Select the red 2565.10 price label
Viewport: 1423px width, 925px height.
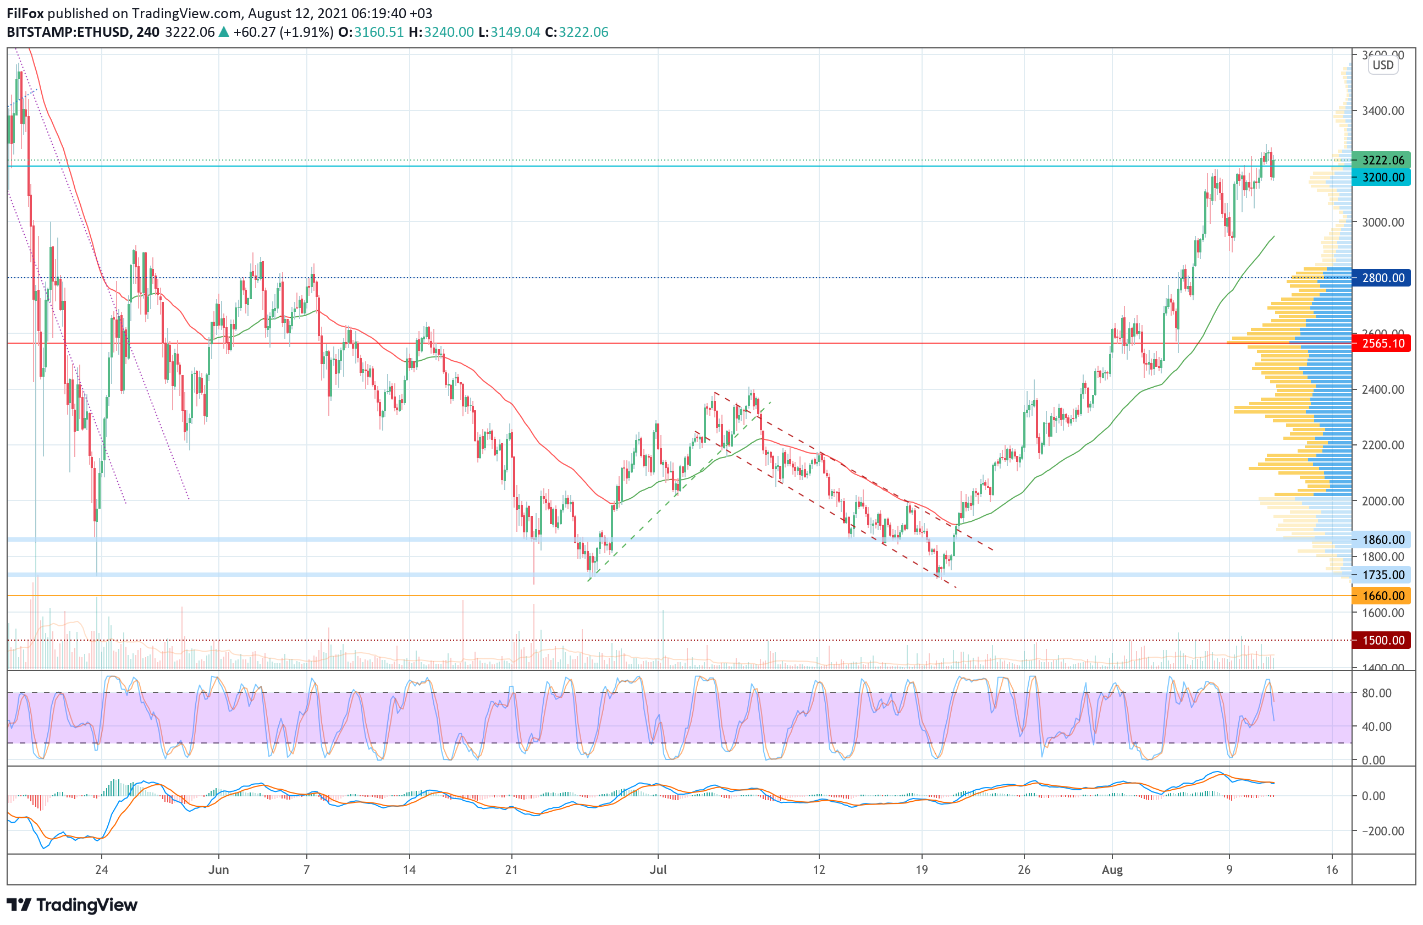tap(1382, 343)
